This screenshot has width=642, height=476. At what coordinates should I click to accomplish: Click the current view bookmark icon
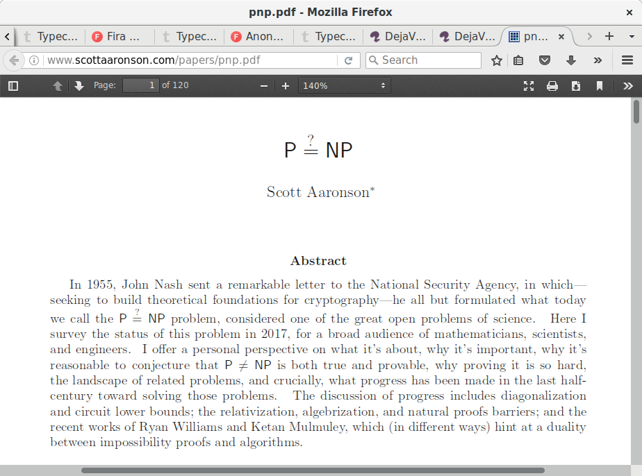point(600,86)
